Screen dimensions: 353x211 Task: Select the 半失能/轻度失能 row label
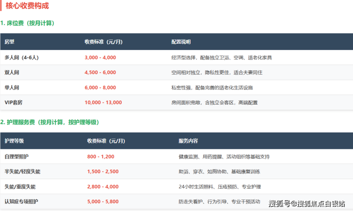22,172
